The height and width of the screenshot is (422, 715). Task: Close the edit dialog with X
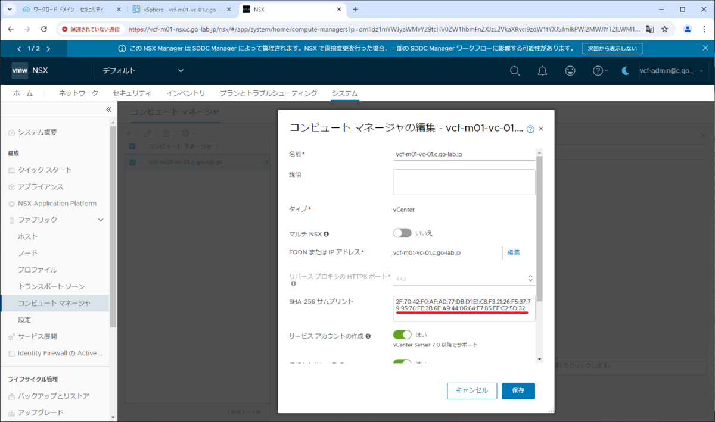pyautogui.click(x=541, y=129)
